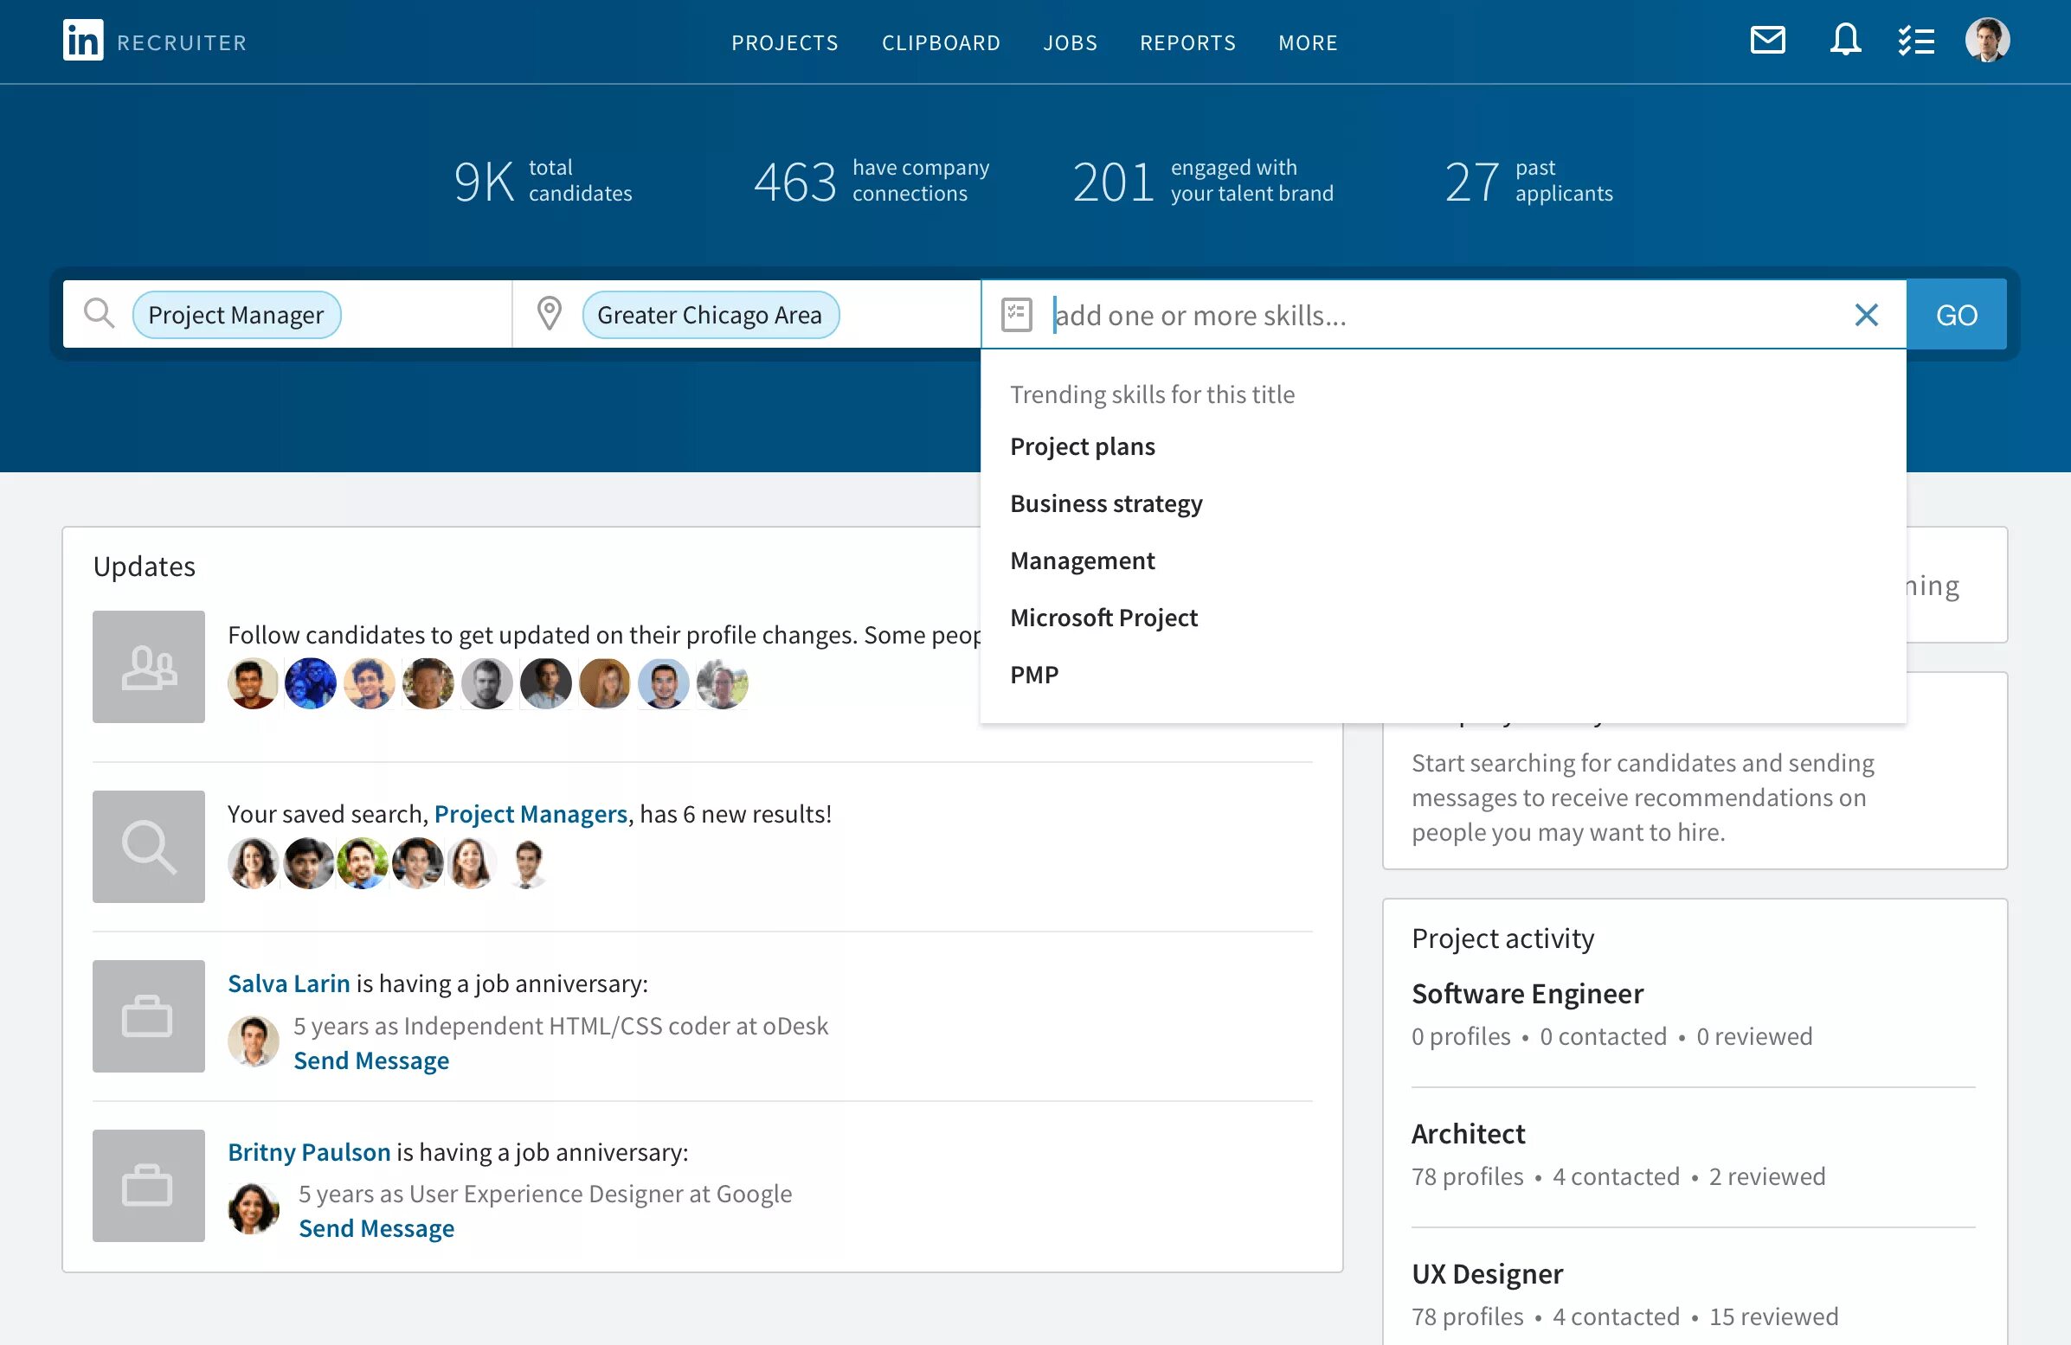Open the More menu in navigation

point(1307,42)
